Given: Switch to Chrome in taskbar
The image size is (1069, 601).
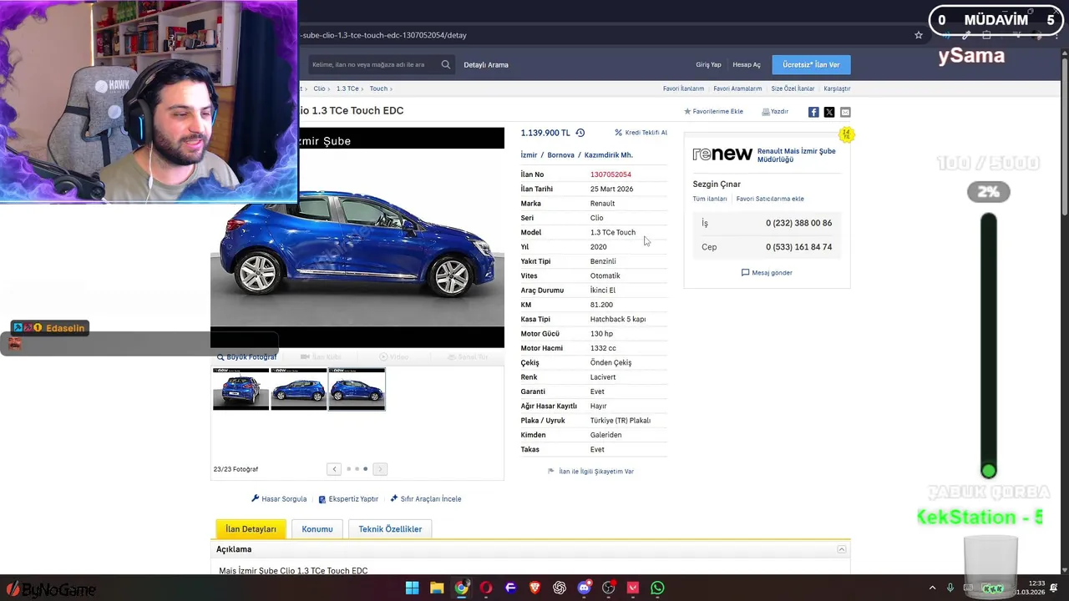Looking at the screenshot, I should (x=461, y=588).
